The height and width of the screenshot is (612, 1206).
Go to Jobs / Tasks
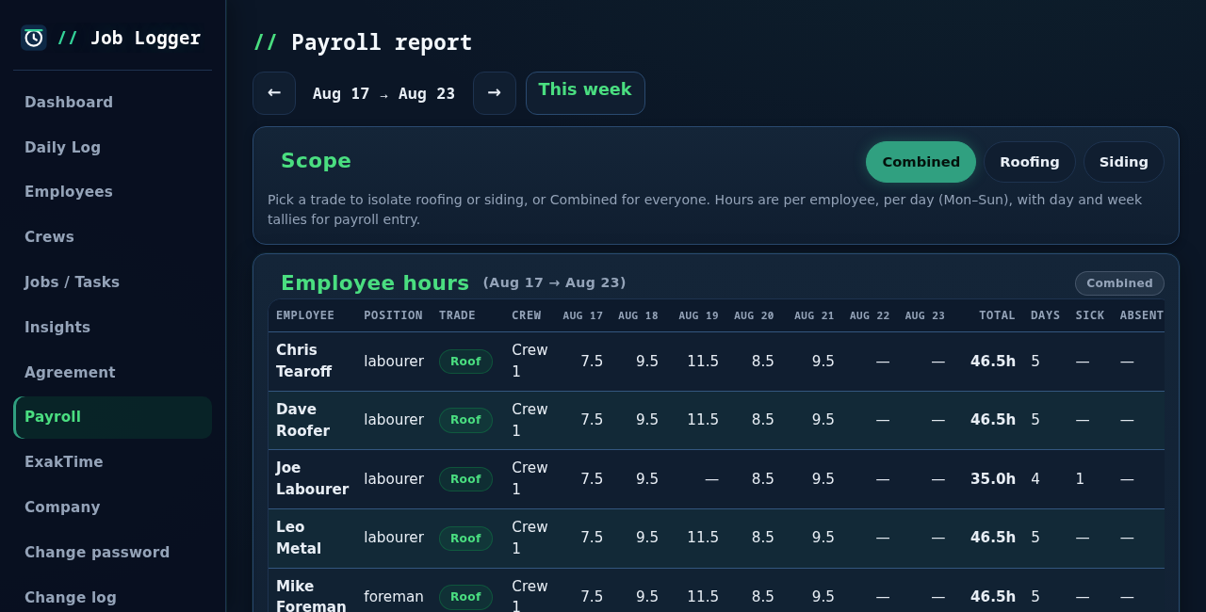pyautogui.click(x=112, y=282)
